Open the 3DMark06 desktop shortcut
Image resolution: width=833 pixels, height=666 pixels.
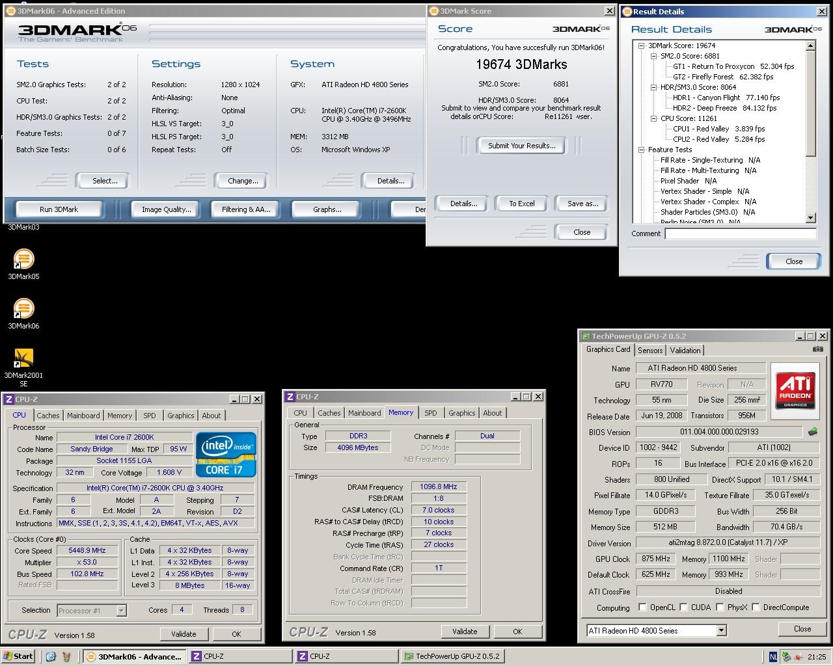click(x=23, y=309)
